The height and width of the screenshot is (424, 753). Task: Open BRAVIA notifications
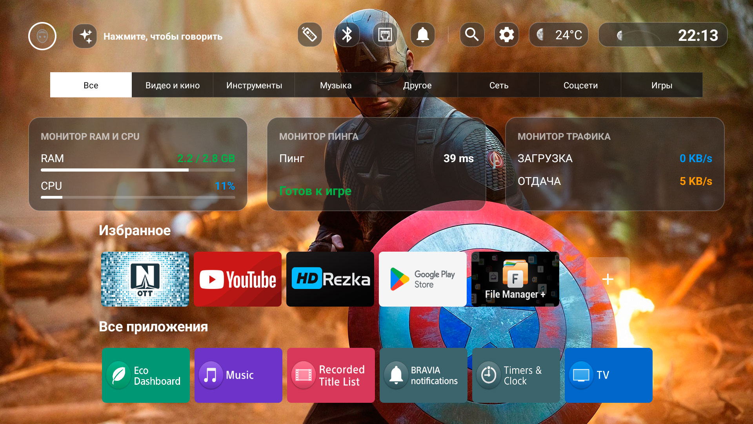[424, 375]
